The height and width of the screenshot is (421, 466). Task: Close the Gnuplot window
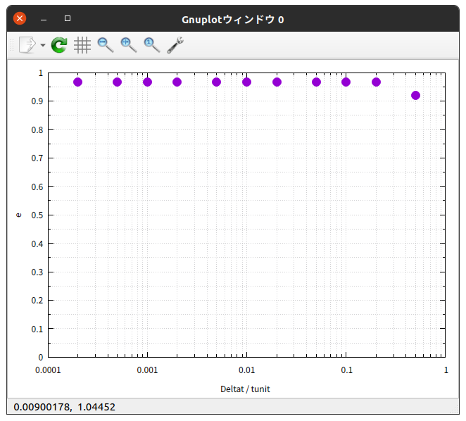pos(20,18)
